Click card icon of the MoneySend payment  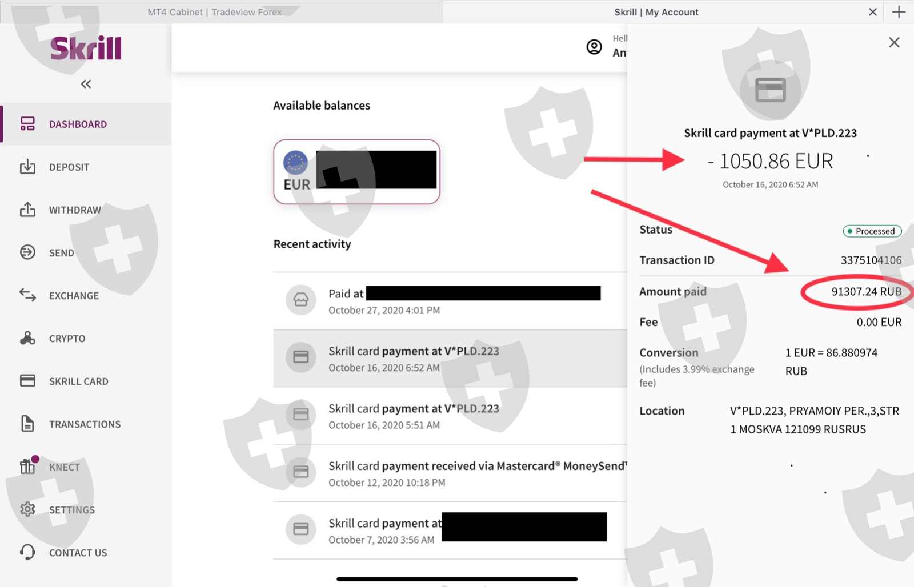pyautogui.click(x=301, y=472)
